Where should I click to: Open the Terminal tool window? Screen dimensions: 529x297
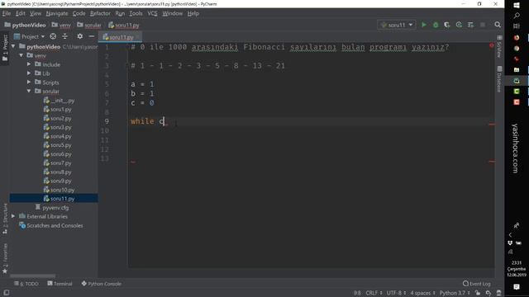coord(60,284)
